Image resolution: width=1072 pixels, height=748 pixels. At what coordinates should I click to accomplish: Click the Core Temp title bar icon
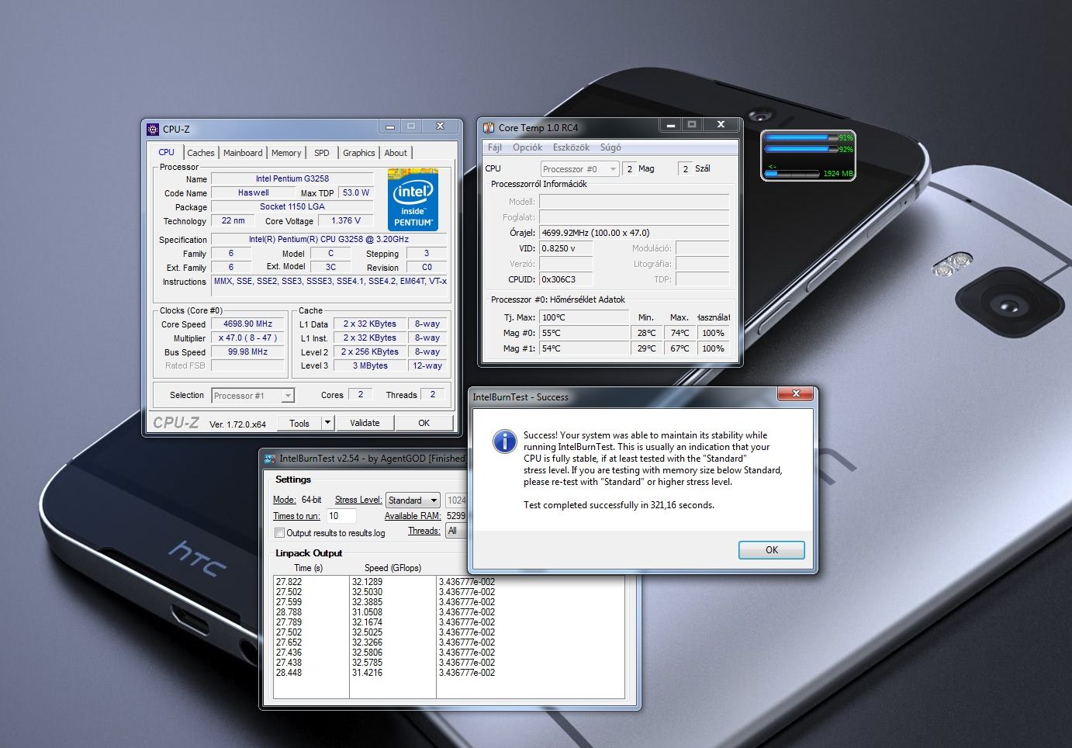pos(489,127)
